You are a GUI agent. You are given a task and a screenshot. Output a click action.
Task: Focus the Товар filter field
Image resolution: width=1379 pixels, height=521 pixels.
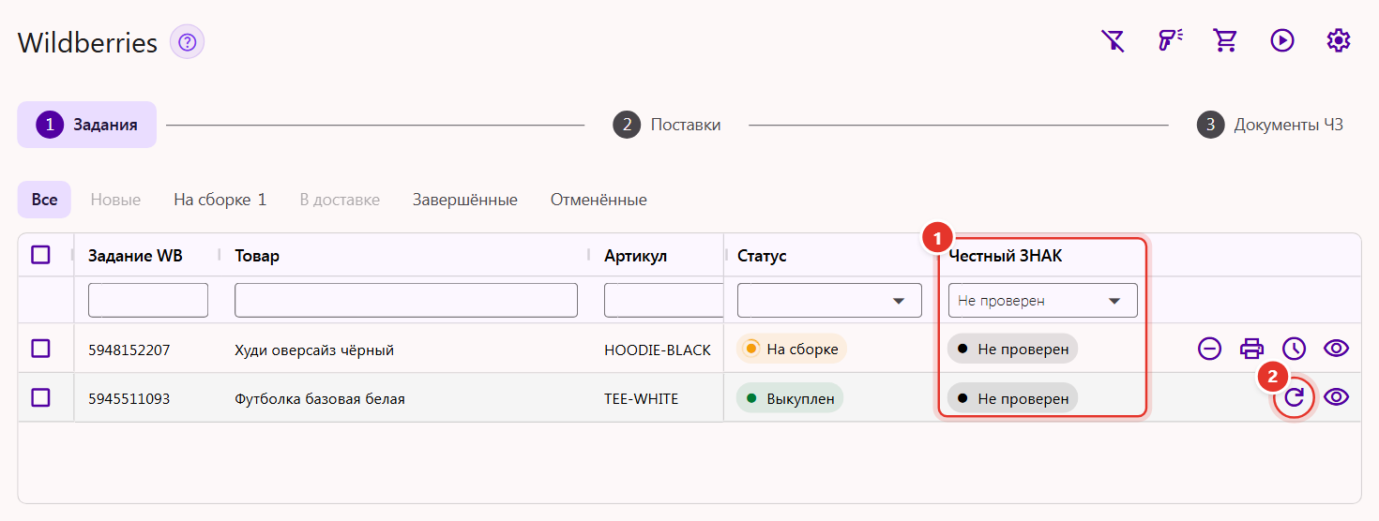point(406,301)
